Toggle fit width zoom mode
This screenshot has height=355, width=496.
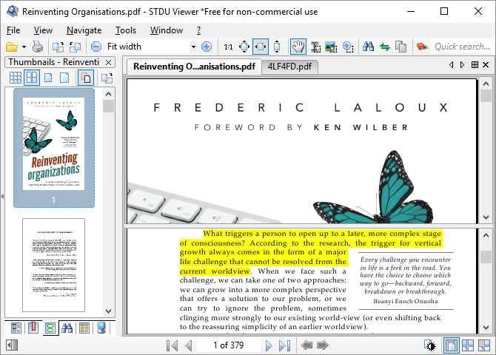pos(261,47)
